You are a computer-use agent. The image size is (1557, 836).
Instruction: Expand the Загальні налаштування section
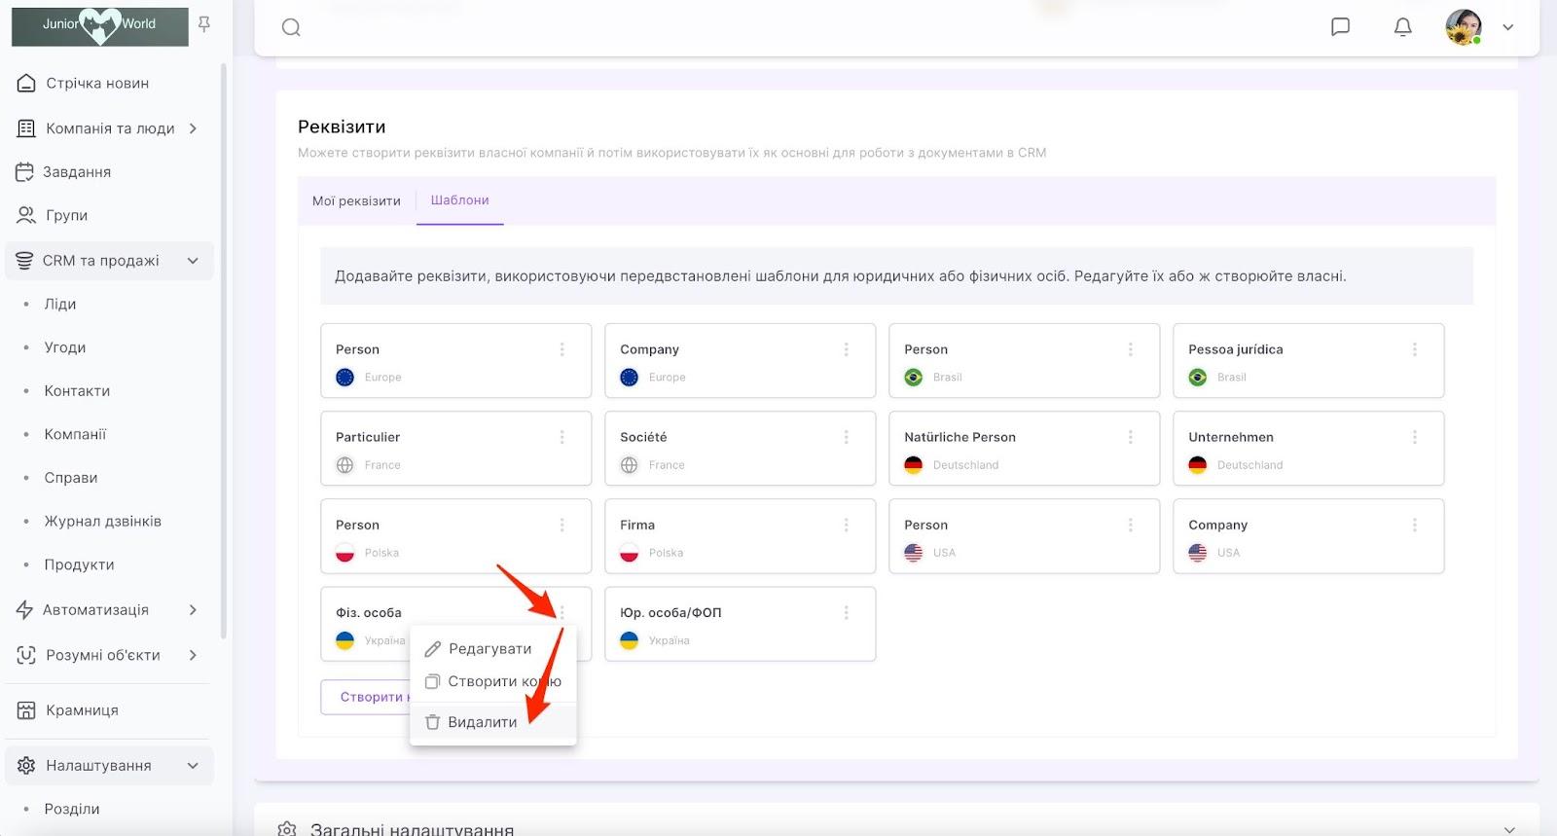point(1509,829)
